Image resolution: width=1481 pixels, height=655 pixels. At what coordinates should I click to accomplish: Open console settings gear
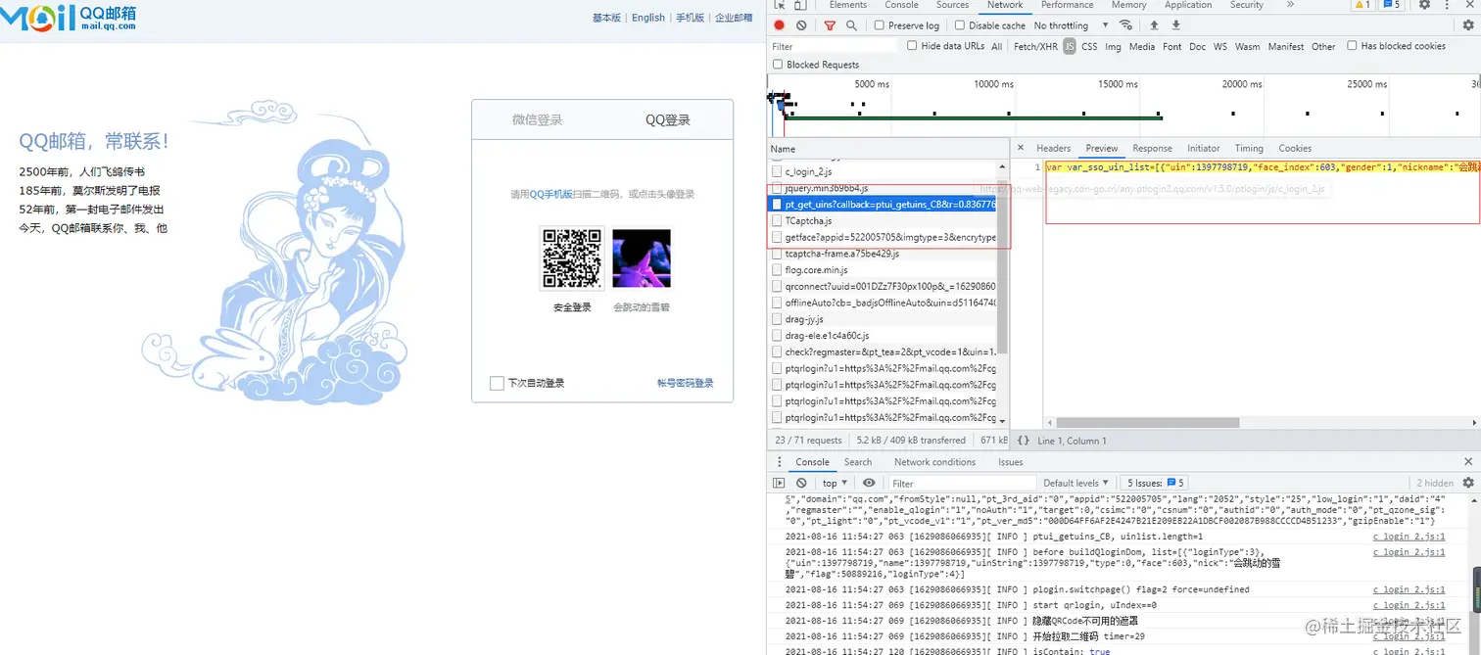point(1468,483)
